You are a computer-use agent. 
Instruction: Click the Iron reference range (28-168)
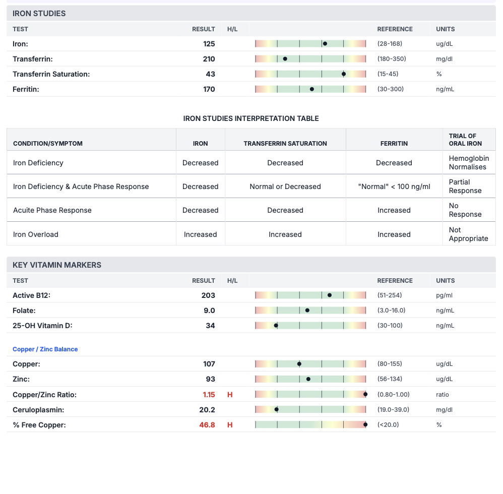pyautogui.click(x=390, y=44)
